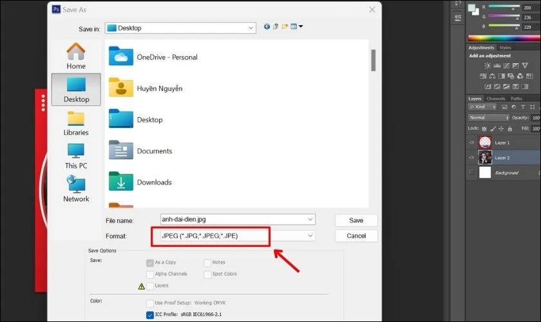
Task: Lock transparent pixels in Layers panel
Action: [x=484, y=129]
